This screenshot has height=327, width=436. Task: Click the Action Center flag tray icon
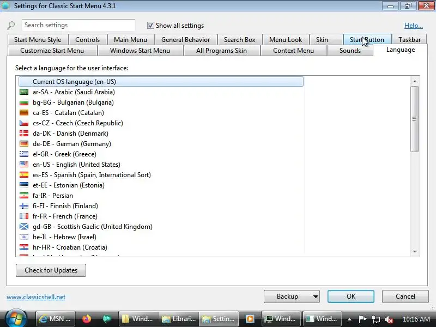362,319
